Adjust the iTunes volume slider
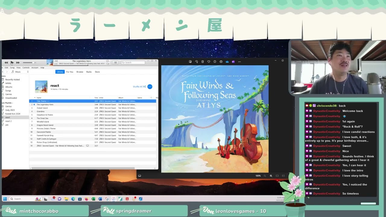The image size is (386, 217). (x=29, y=63)
